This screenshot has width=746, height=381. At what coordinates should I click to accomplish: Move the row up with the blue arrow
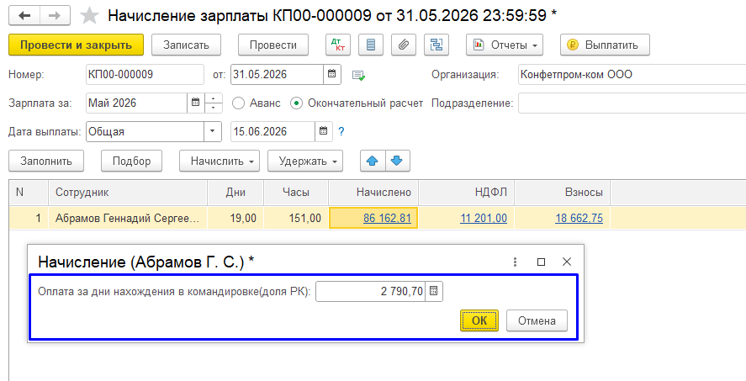(373, 161)
